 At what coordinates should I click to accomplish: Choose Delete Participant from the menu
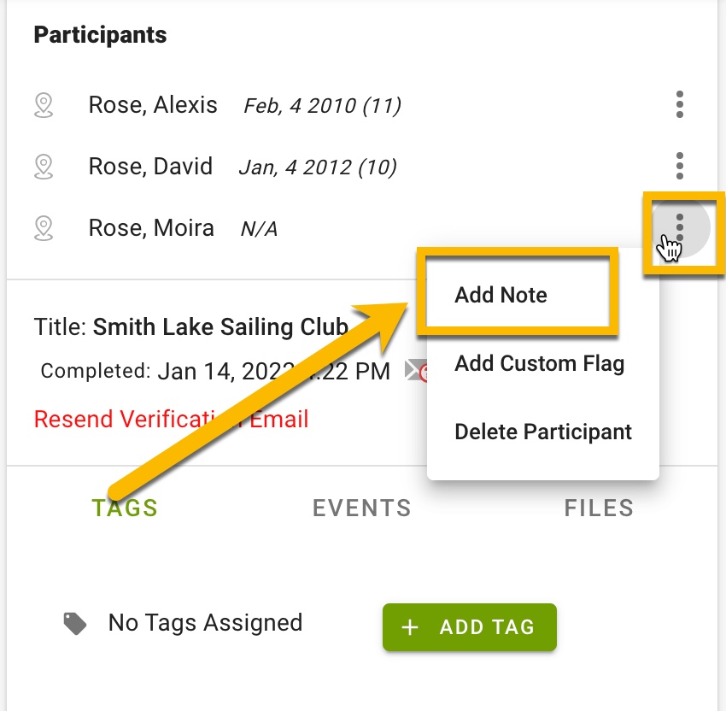542,432
